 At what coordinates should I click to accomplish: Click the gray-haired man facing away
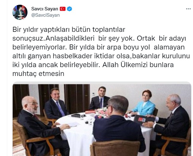tap(118, 124)
